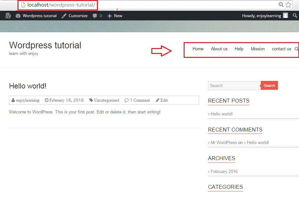Open the Hello world! post title
299x198 pixels.
pyautogui.click(x=28, y=86)
